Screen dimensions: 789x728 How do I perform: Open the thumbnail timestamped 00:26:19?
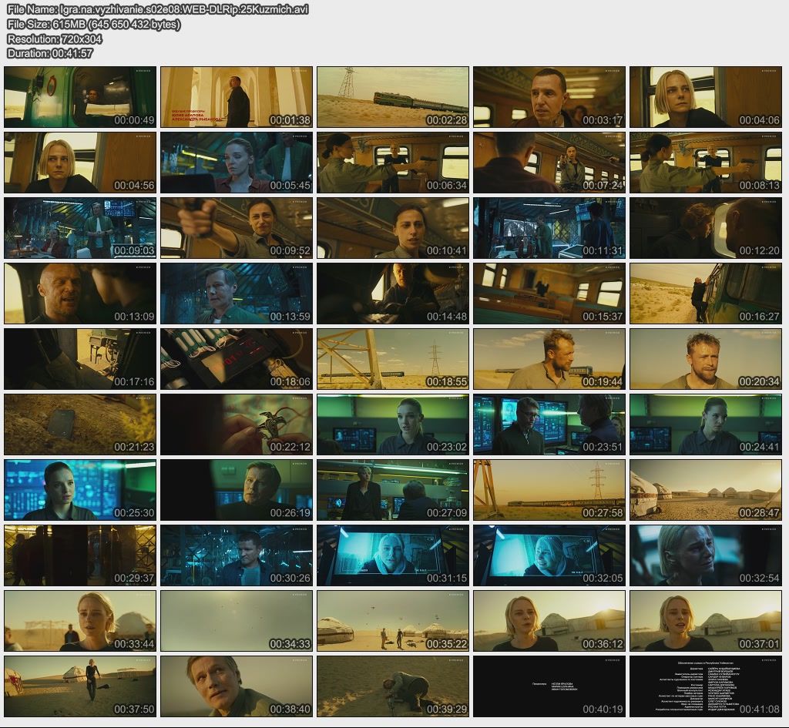click(237, 490)
